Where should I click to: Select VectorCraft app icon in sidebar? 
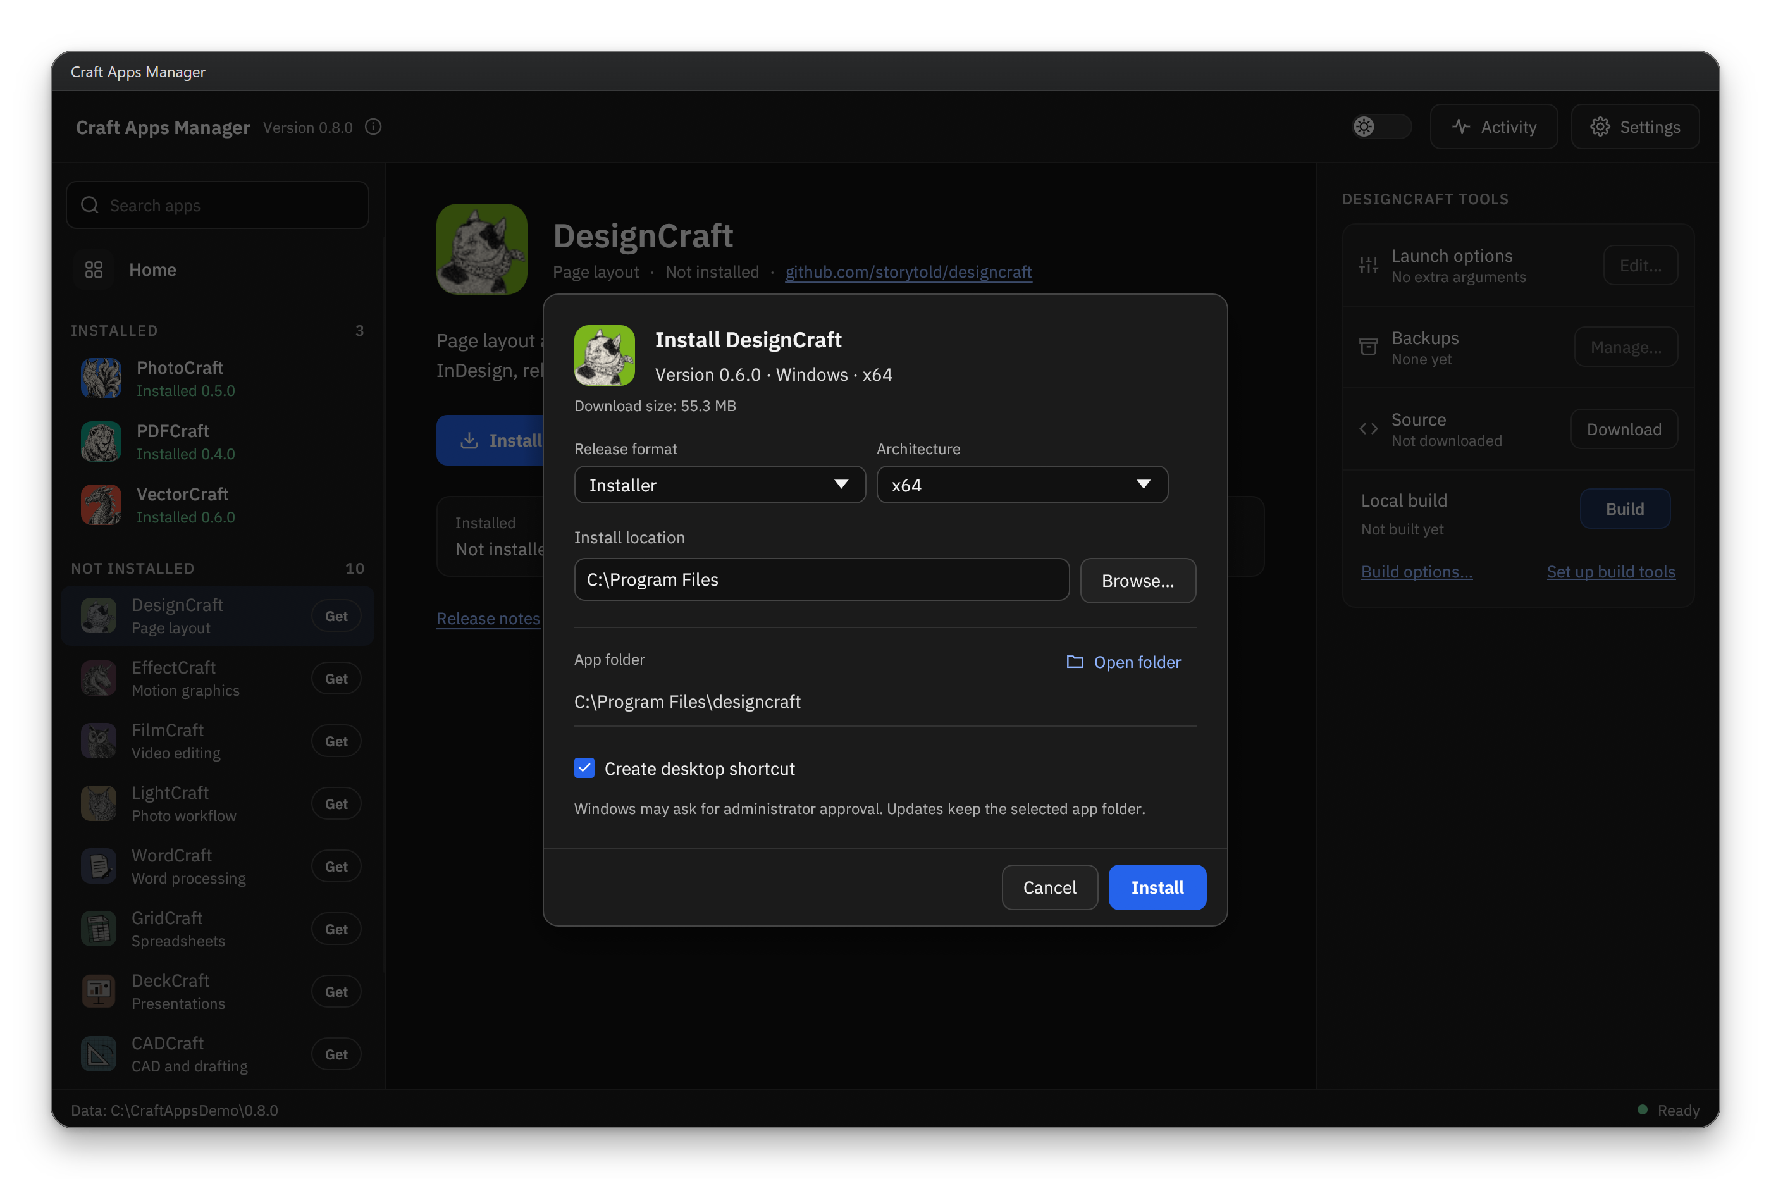tap(101, 505)
